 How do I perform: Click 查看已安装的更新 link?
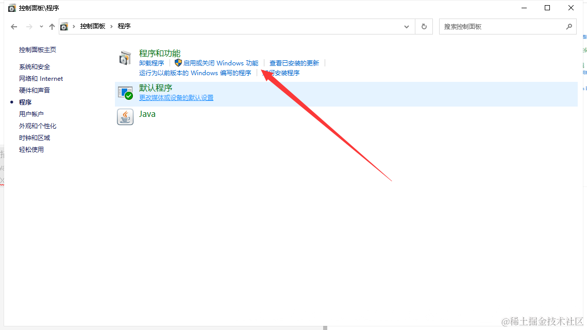point(294,63)
